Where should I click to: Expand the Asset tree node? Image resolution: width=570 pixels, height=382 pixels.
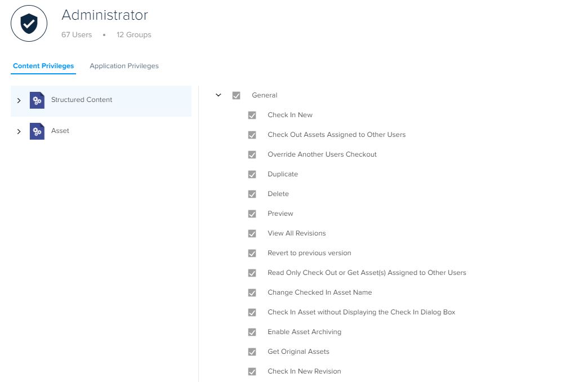pyautogui.click(x=19, y=131)
